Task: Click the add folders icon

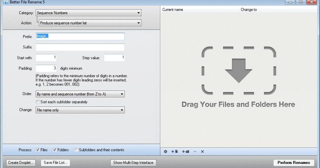Action: point(186,151)
